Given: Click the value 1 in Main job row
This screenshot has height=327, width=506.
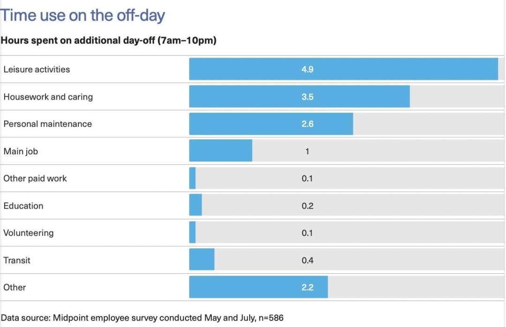Looking at the screenshot, I should tap(307, 151).
